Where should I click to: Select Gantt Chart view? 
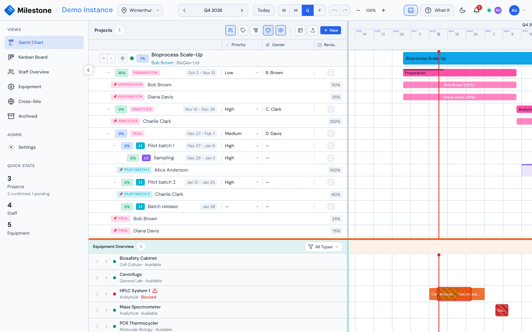point(44,42)
